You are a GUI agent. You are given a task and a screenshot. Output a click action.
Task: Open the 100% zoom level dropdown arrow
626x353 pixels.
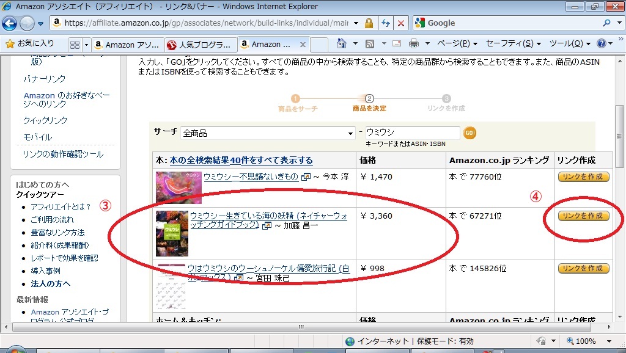click(609, 341)
